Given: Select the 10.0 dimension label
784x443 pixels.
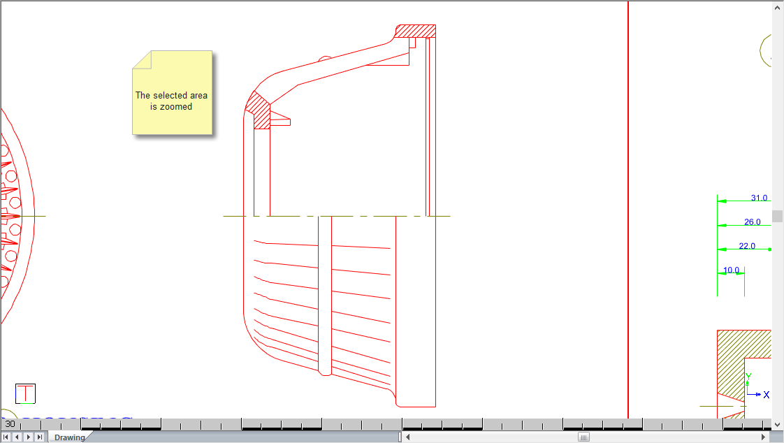Looking at the screenshot, I should (x=731, y=270).
